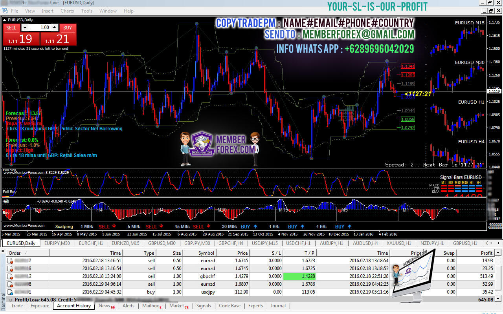Click the order icon in the 04:06:14 row
503x314 pixels.
click(x=11, y=284)
